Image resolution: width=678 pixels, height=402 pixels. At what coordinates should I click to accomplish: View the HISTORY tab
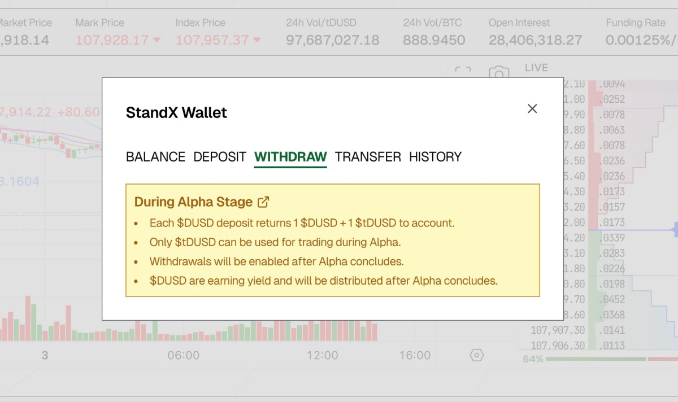point(435,157)
